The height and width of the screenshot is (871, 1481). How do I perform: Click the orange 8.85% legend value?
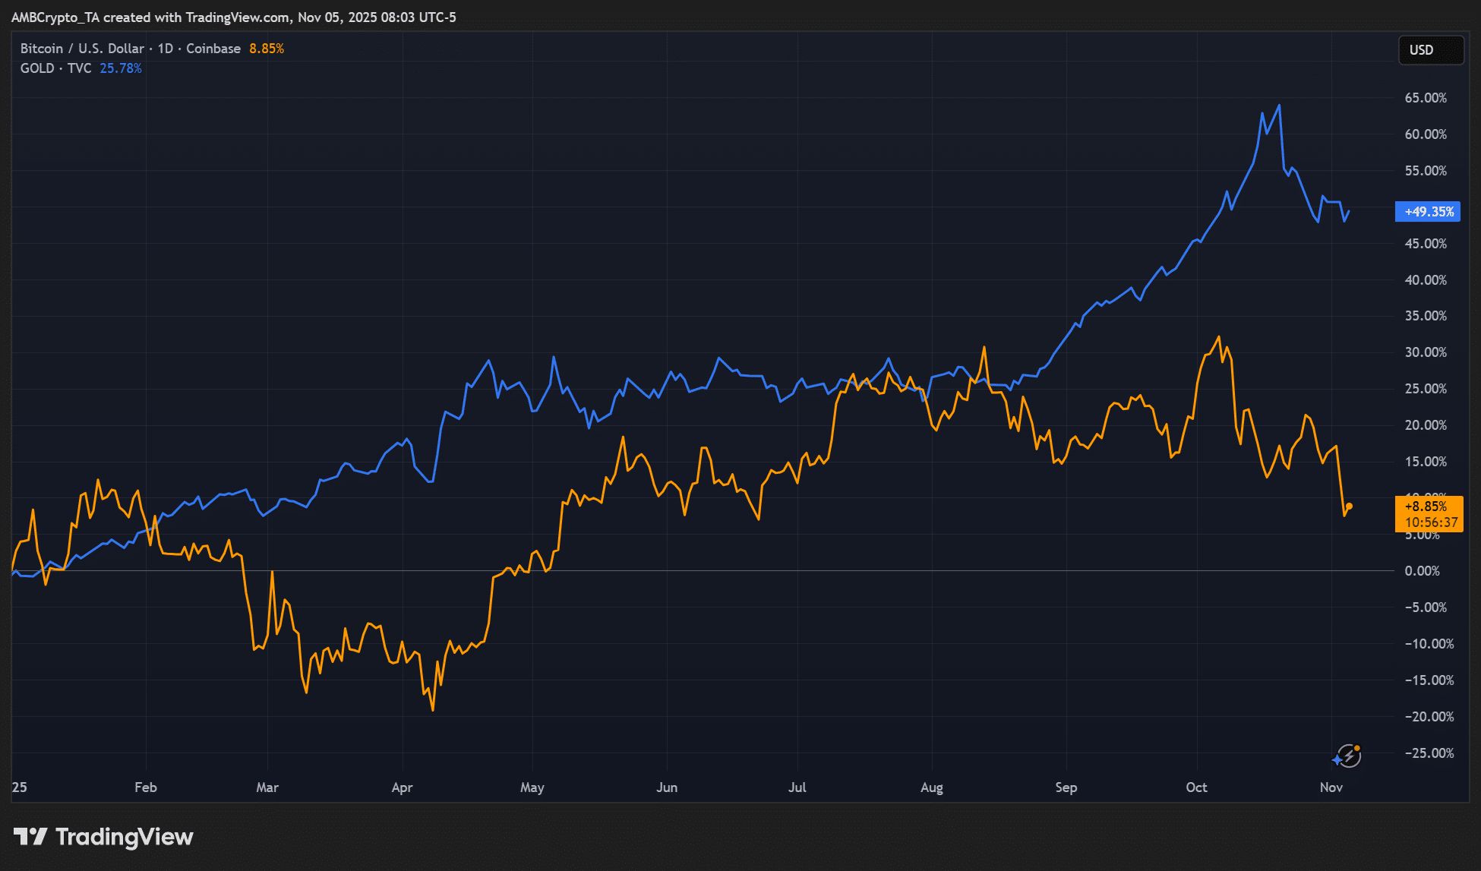point(267,49)
